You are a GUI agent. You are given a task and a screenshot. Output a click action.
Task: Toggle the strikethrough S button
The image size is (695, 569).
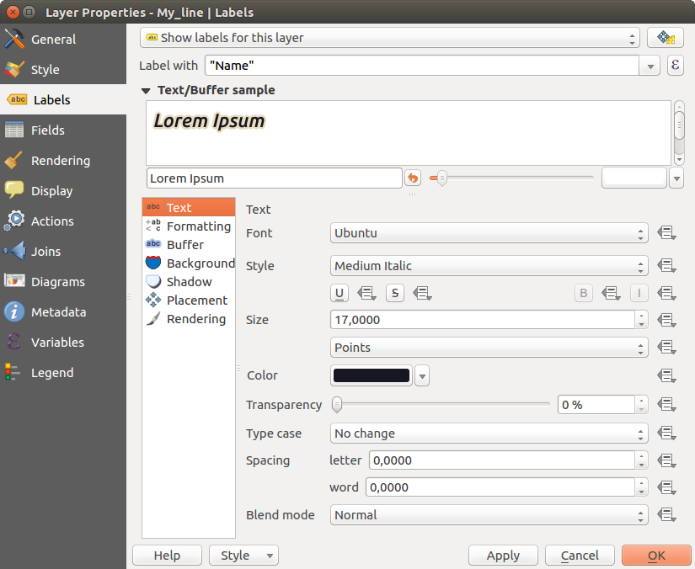395,293
